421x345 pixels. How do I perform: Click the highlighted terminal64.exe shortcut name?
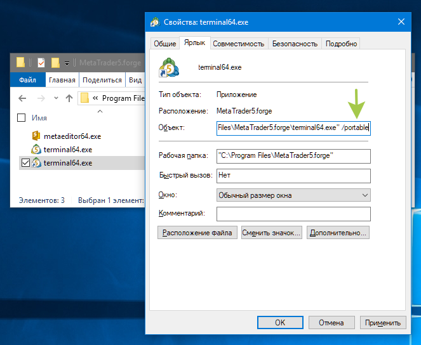point(68,163)
